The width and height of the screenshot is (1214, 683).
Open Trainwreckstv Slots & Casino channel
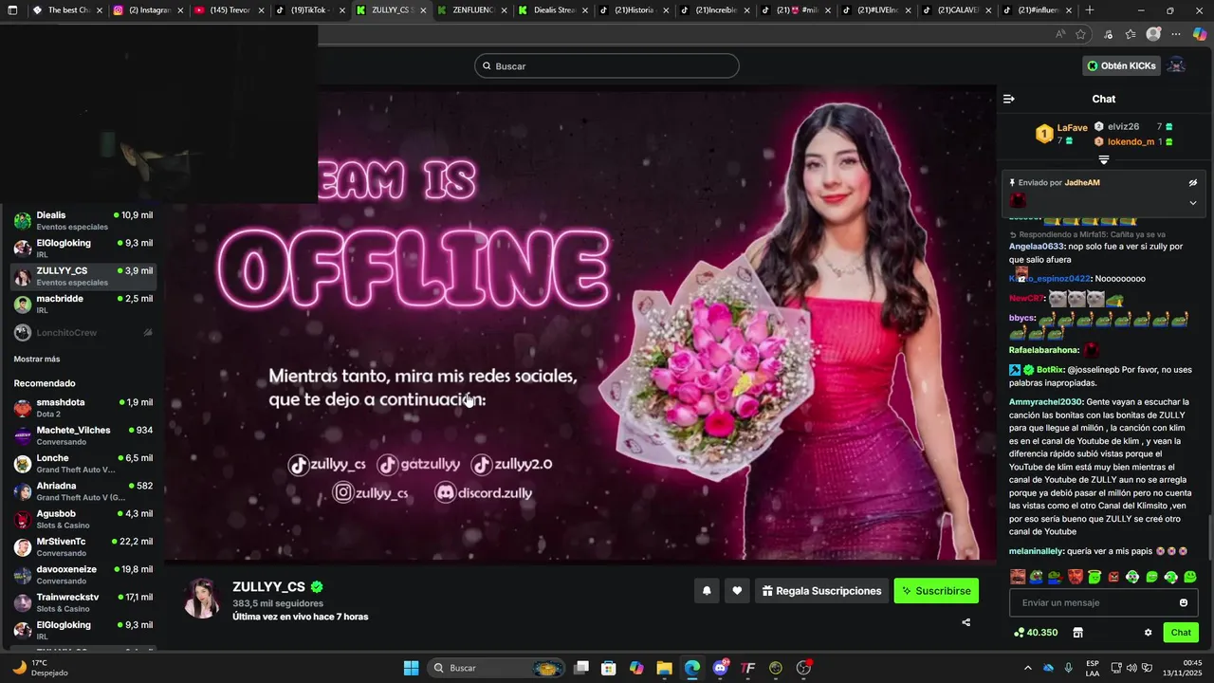[83, 602]
